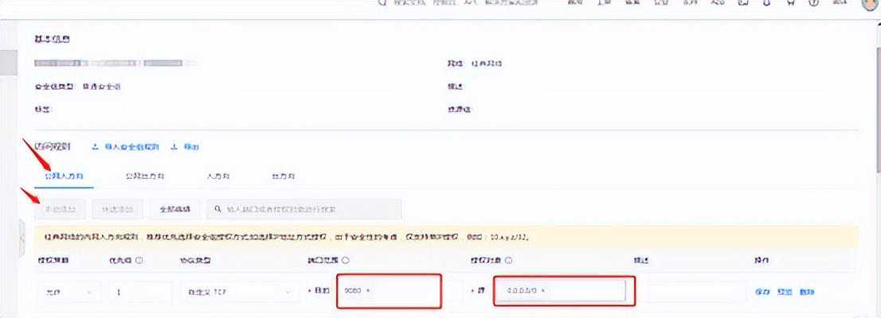881x318 pixels.
Task: Expand the custom TCP protocol type dropdown
Action: pyautogui.click(x=237, y=292)
